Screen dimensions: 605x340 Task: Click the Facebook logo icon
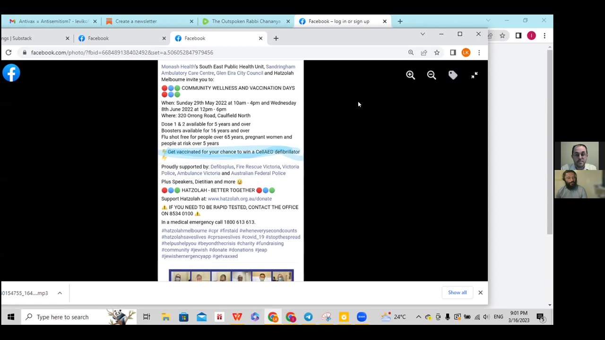coord(11,73)
